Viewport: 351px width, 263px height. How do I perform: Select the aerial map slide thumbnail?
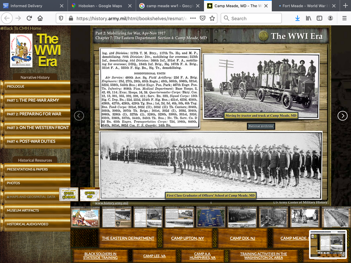coord(211,217)
